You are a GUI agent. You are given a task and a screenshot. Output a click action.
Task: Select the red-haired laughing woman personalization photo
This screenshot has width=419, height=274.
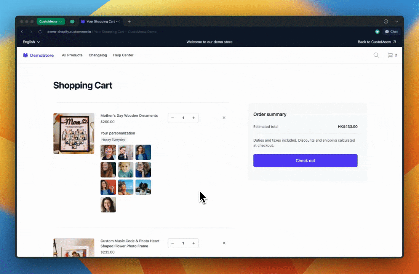(x=108, y=152)
